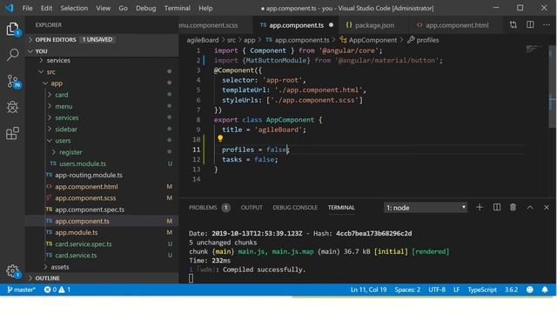Open the Debug Console tab
The image size is (557, 313).
(x=295, y=208)
